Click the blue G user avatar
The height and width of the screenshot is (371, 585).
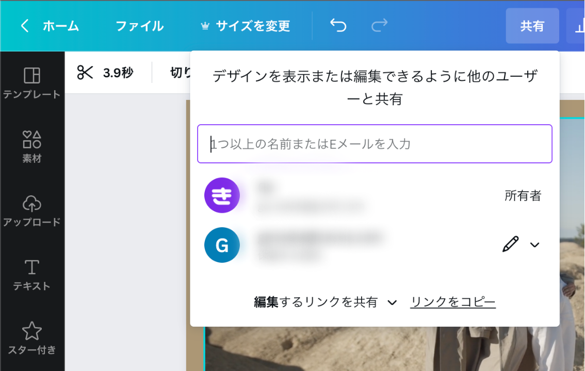[222, 245]
